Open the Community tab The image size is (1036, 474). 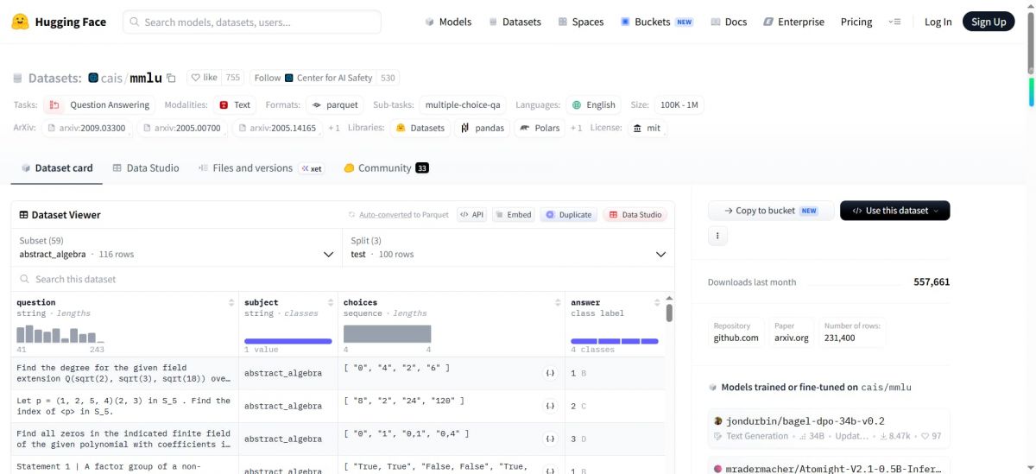(386, 168)
